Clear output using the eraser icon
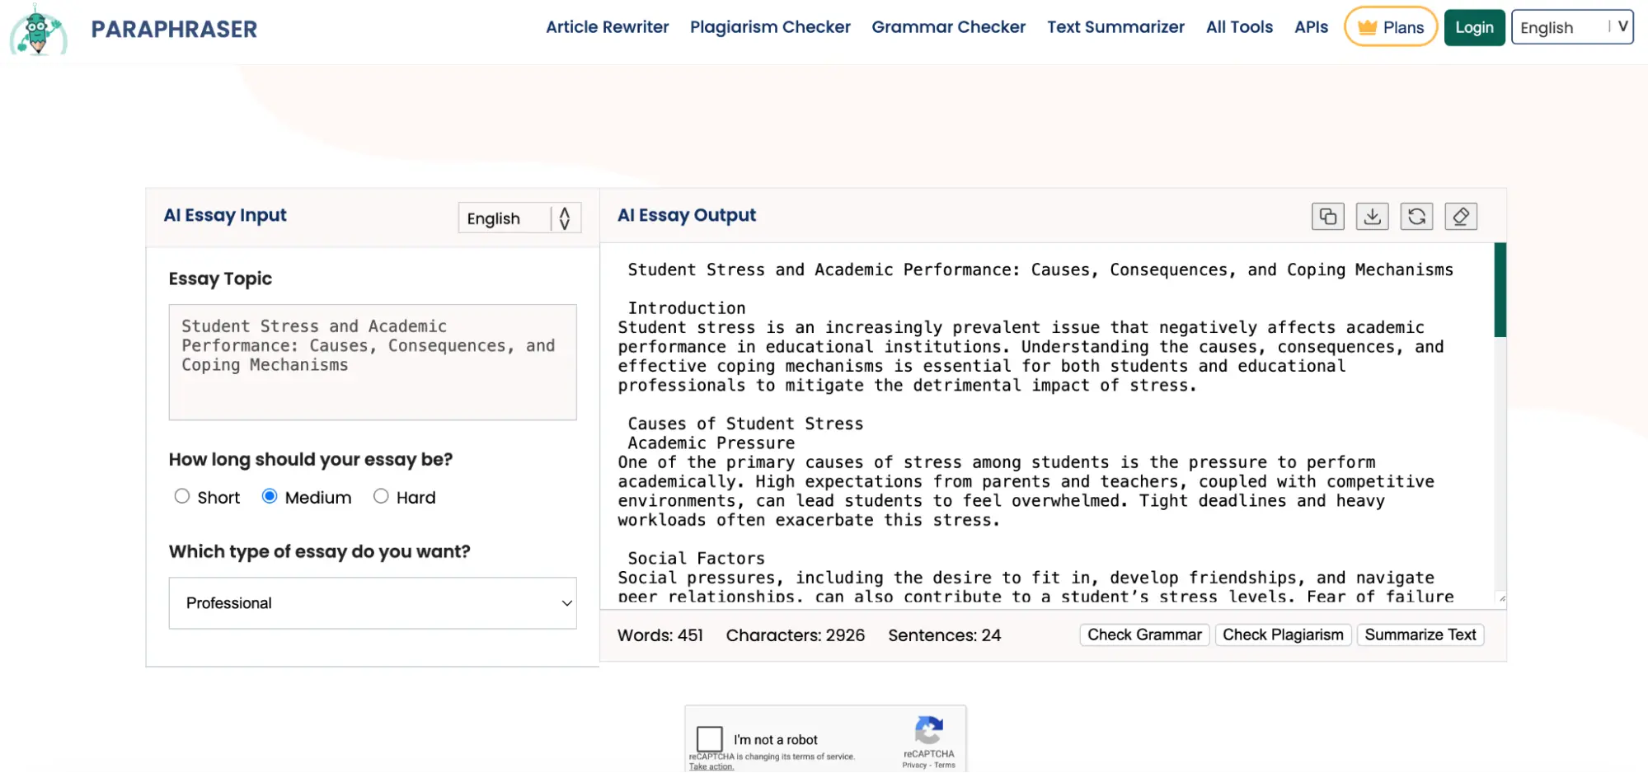The width and height of the screenshot is (1648, 773). click(1460, 217)
